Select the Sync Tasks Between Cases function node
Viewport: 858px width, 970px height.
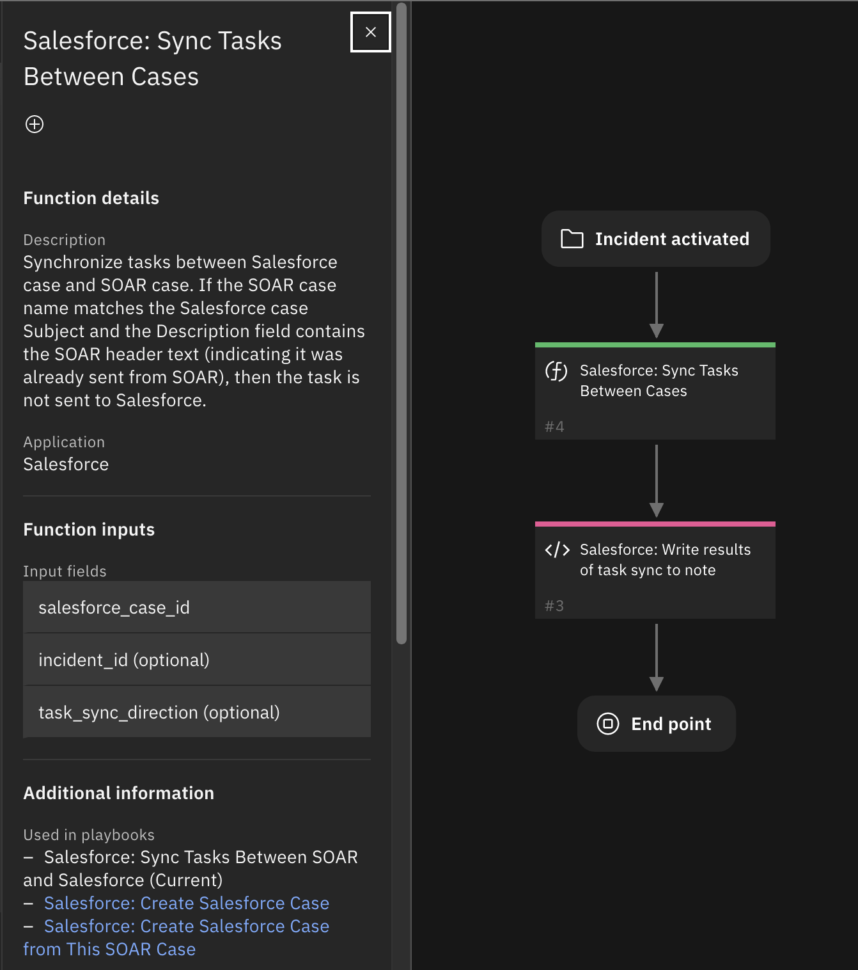(x=655, y=391)
